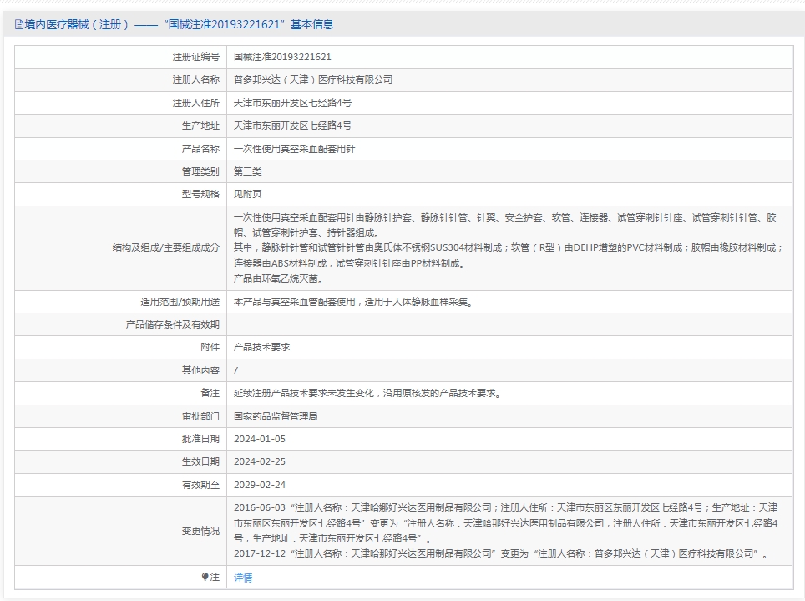The width and height of the screenshot is (805, 601).
Task: Click the 产品名称 label
Action: tap(200, 149)
